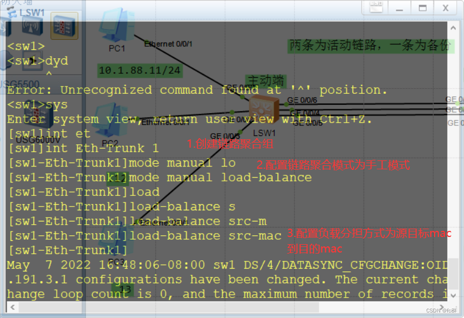Click the 'configurations have been changed' log line

tap(227, 279)
